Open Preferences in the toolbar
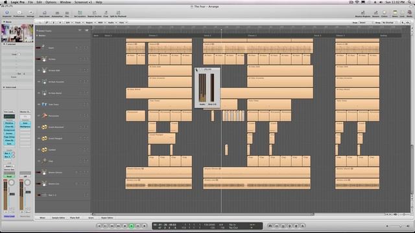 (19, 13)
